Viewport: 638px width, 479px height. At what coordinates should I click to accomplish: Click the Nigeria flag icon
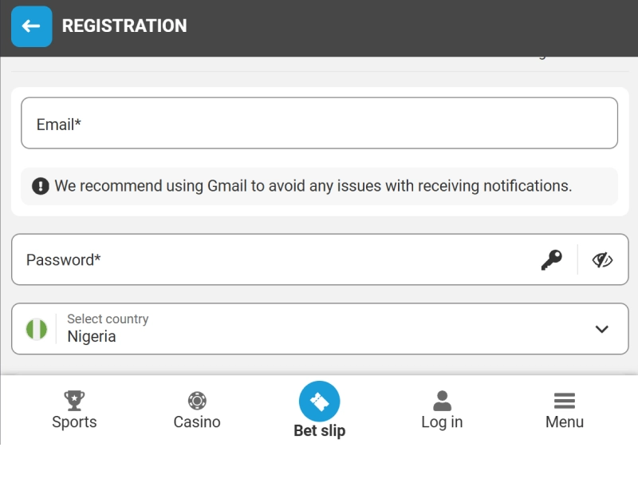tap(37, 328)
